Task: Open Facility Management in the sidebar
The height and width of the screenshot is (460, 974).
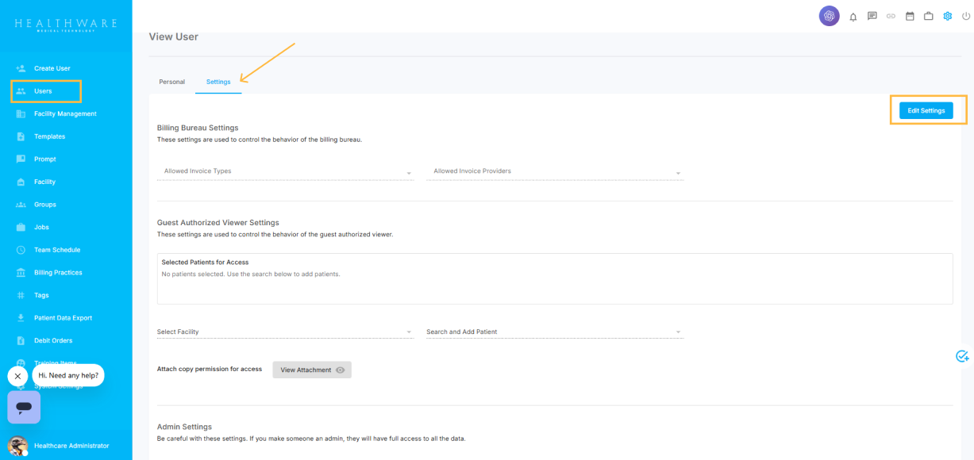Action: click(x=65, y=114)
